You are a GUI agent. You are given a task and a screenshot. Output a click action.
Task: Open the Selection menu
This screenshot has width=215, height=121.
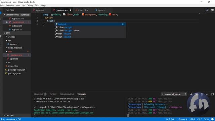click(x=10, y=5)
